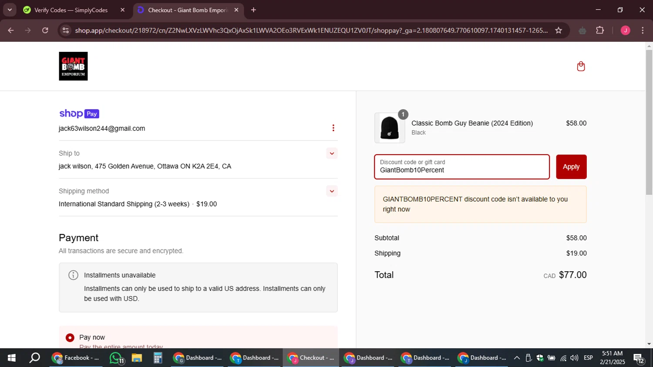Open the three-dot menu beside the email
Image resolution: width=653 pixels, height=367 pixels.
333,128
